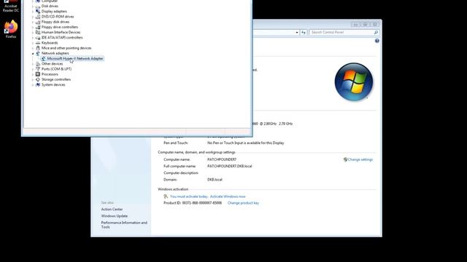467x262 pixels.
Task: Expand the System devices node
Action: tap(33, 85)
